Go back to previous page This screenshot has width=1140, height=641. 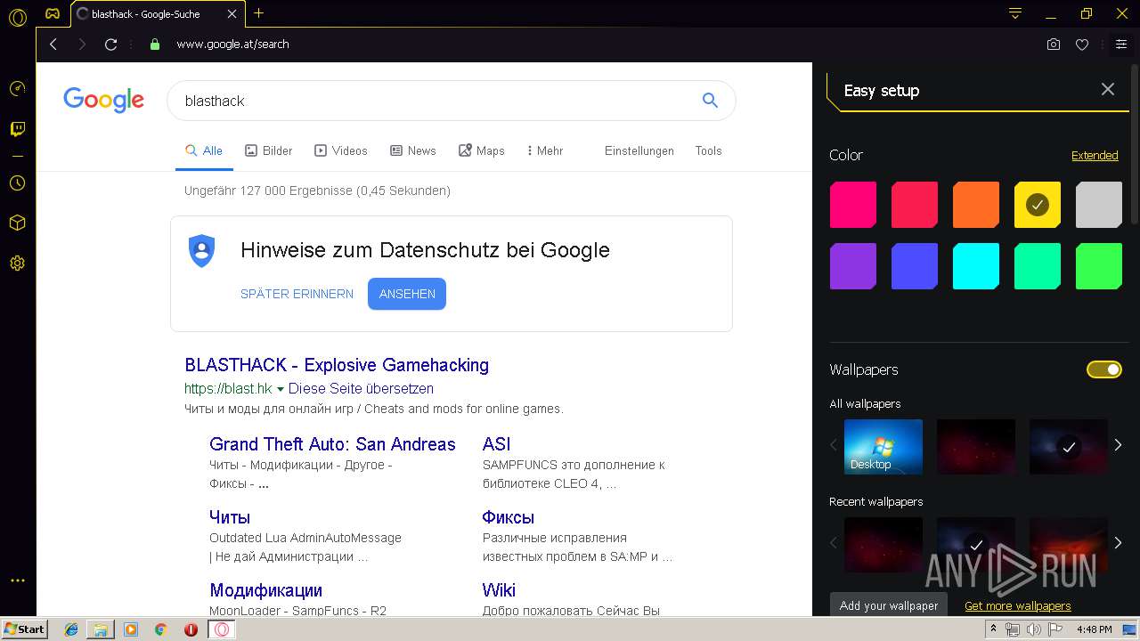click(53, 44)
